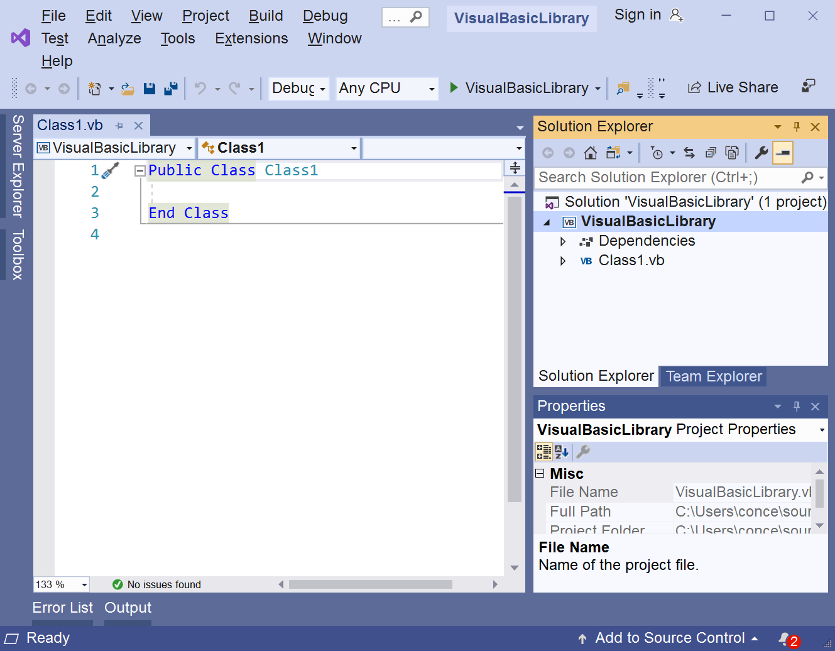Viewport: 835px width, 651px height.
Task: Click the Pending Changes Filter clock icon
Action: click(657, 153)
